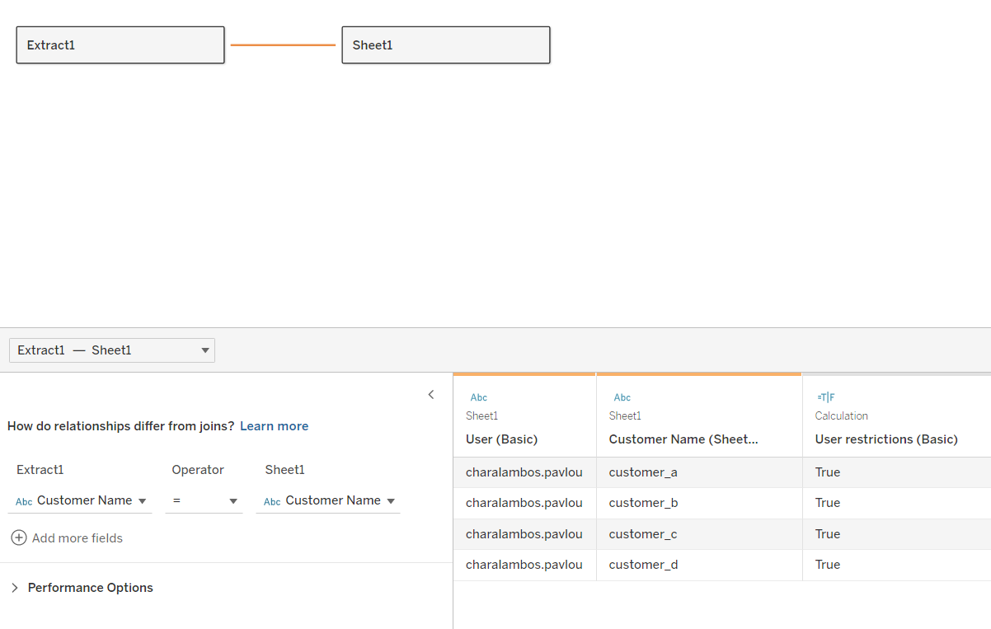Screen dimensions: 991x629
Task: Click the plus icon beside Add more fields
Action: pyautogui.click(x=19, y=538)
